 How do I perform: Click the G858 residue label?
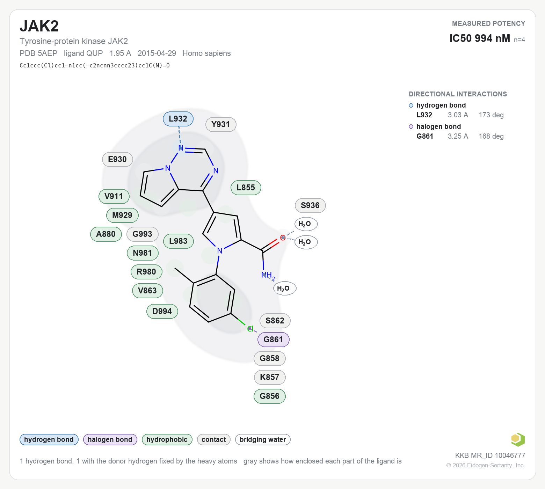coord(270,358)
